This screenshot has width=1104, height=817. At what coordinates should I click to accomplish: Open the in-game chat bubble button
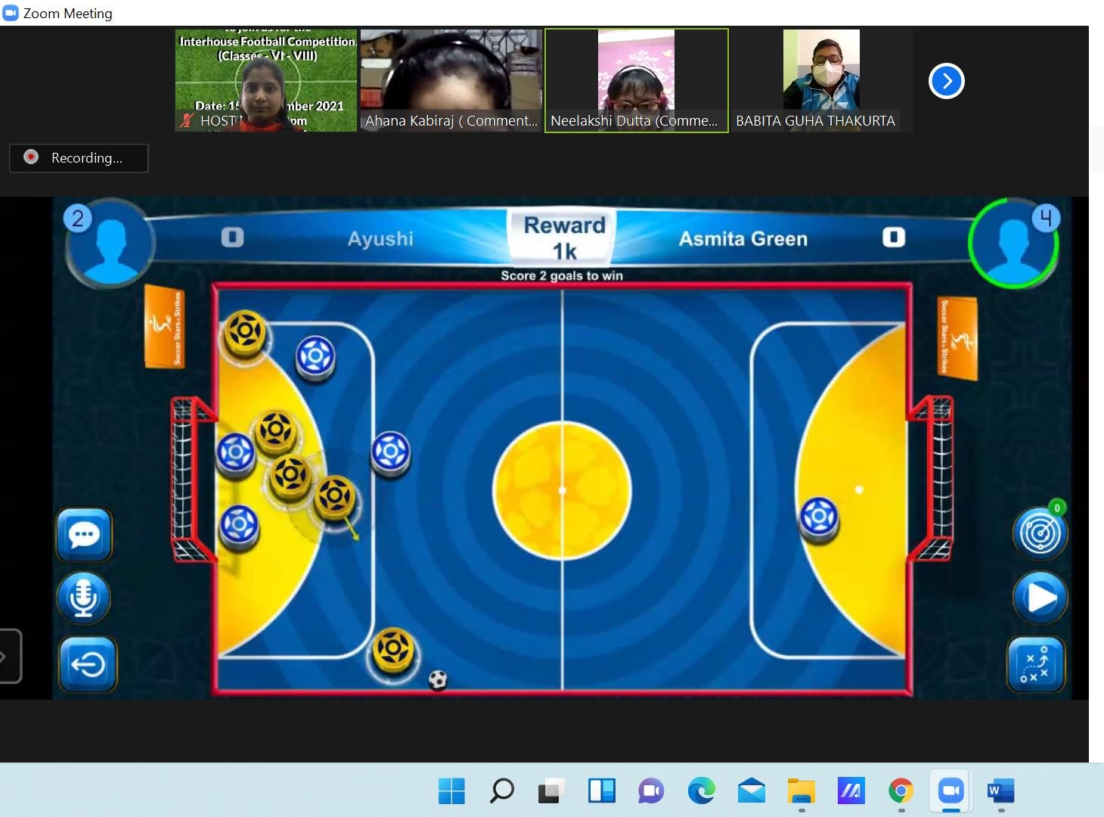84,535
